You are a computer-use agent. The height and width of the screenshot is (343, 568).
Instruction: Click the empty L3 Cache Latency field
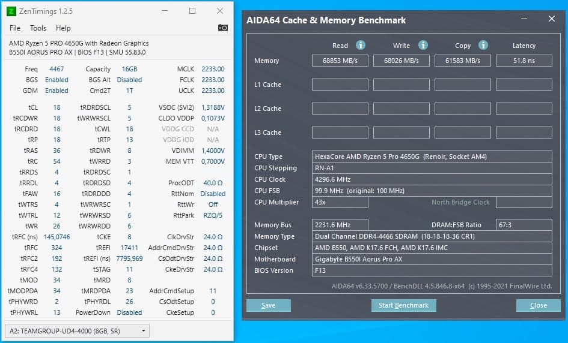524,133
